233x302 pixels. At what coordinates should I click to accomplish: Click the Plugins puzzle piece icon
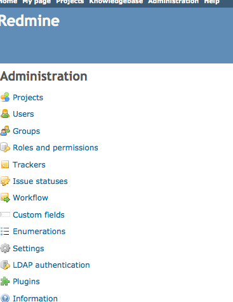[x=5, y=282]
